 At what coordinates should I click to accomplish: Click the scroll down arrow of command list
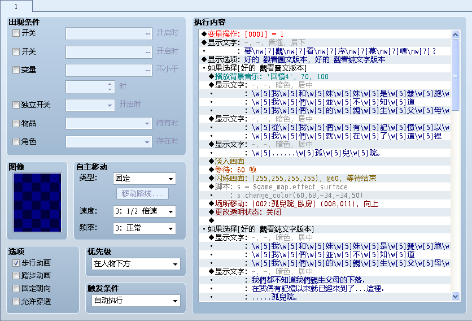click(455, 297)
